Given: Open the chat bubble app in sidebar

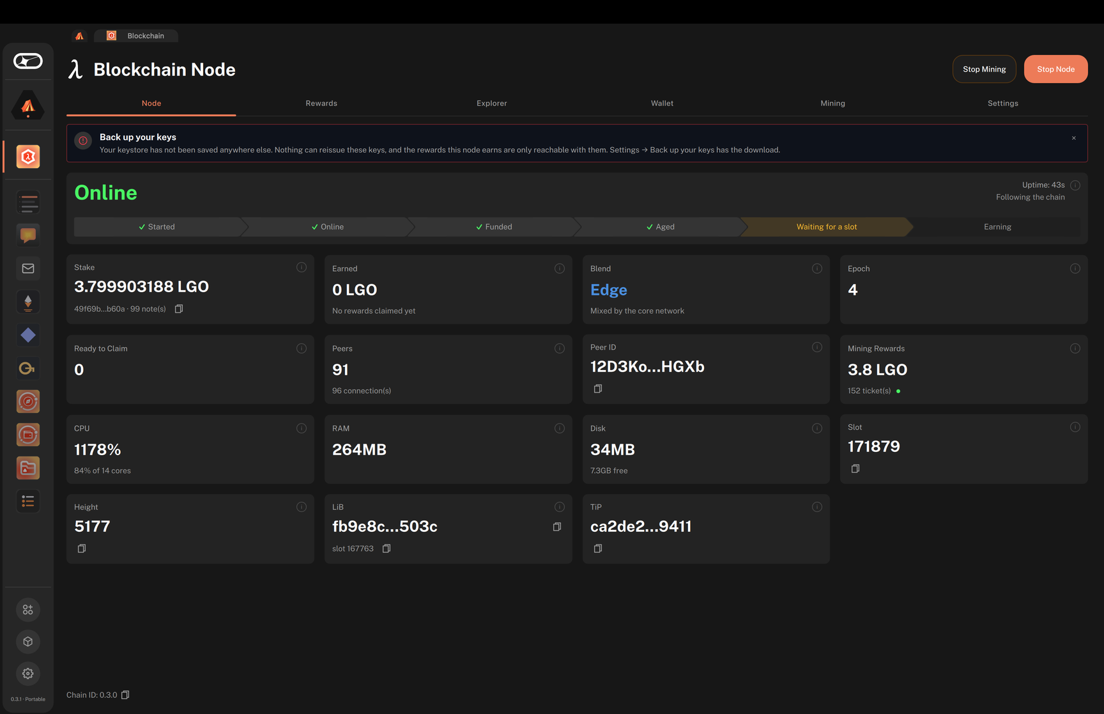Looking at the screenshot, I should click(28, 235).
